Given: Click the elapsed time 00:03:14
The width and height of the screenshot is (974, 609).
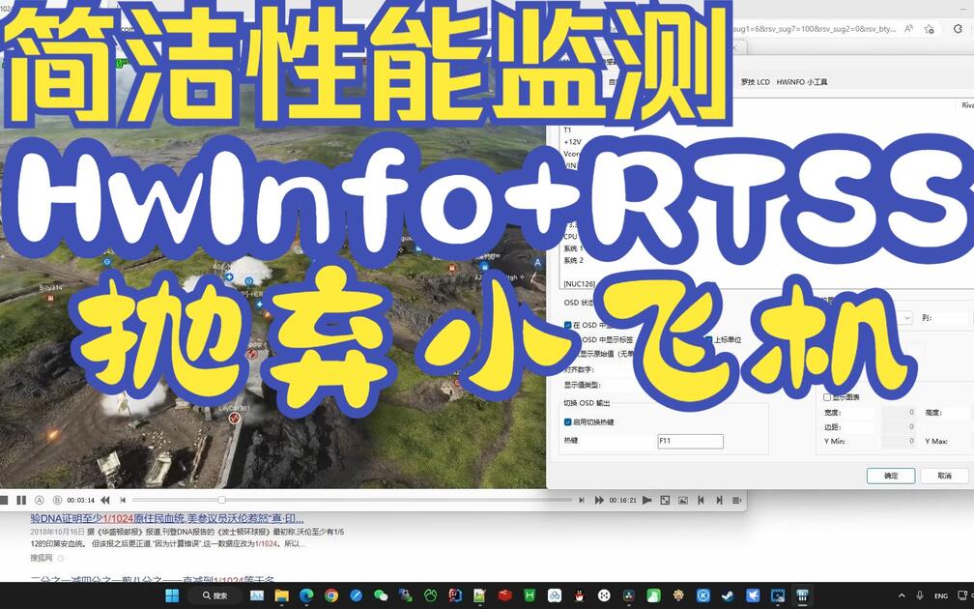Looking at the screenshot, I should pos(81,500).
